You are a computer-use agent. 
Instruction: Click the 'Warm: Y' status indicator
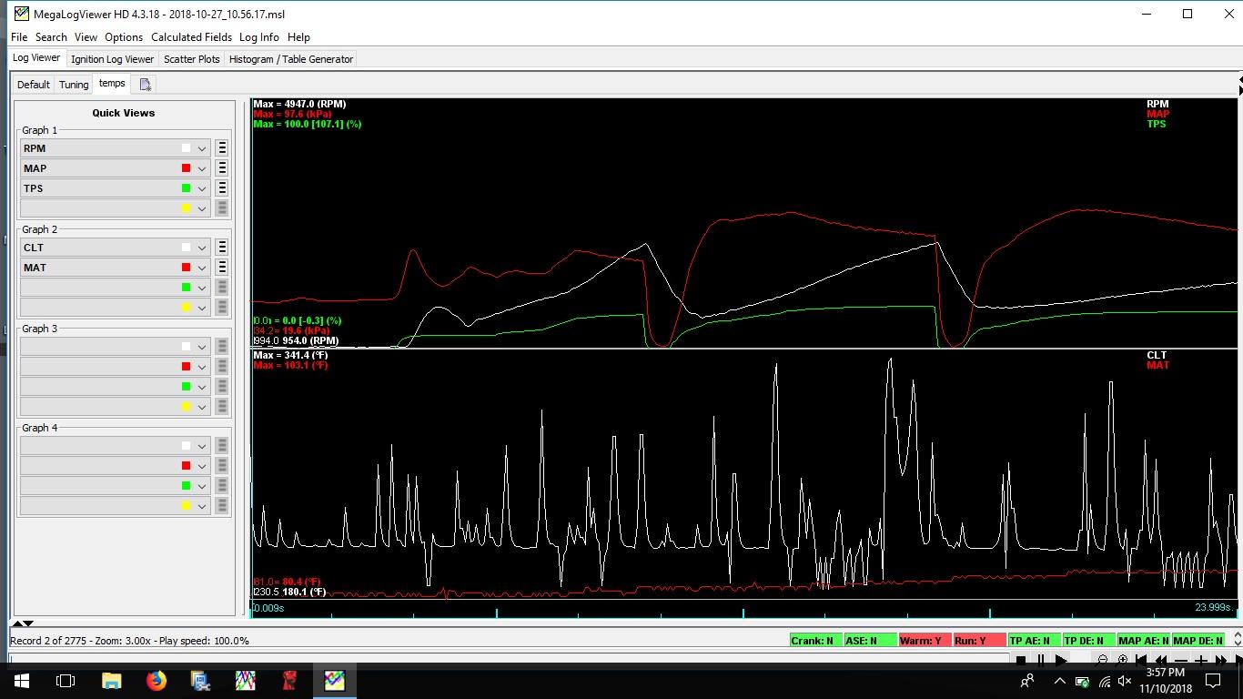click(925, 641)
